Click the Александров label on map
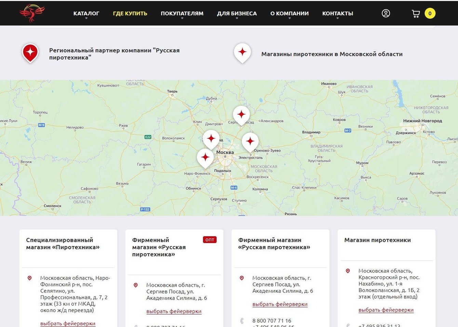 (x=272, y=121)
